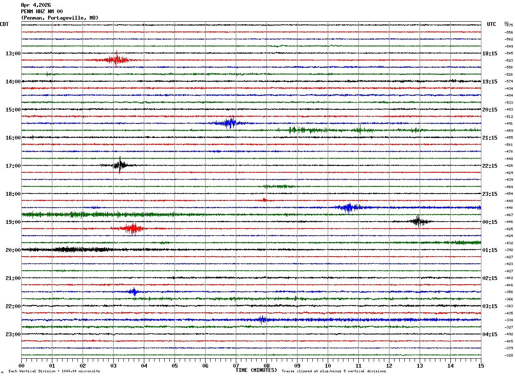
Task: Select the "14:00" CDT hour label
Action: [13, 82]
